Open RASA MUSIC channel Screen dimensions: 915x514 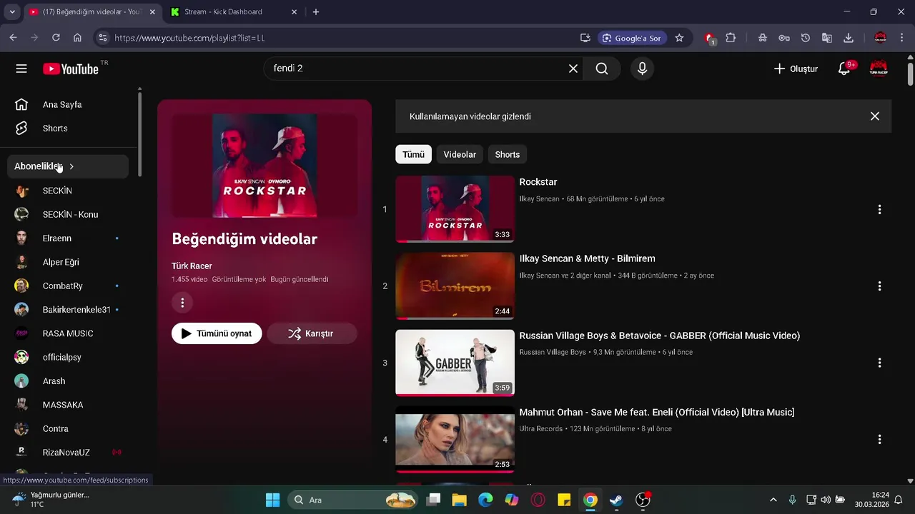click(x=69, y=333)
